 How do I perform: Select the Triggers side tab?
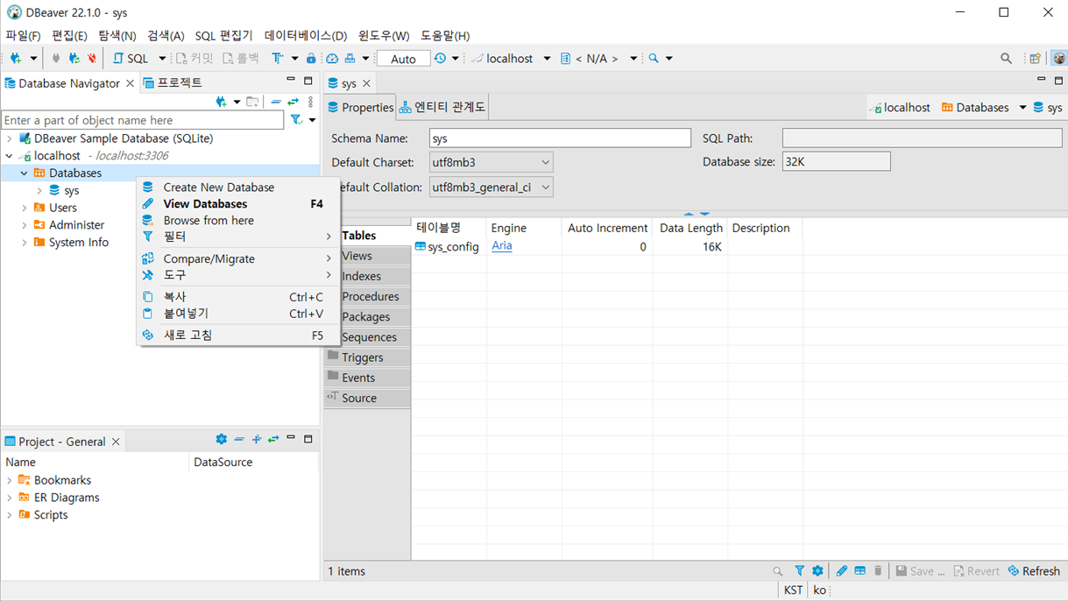[367, 357]
